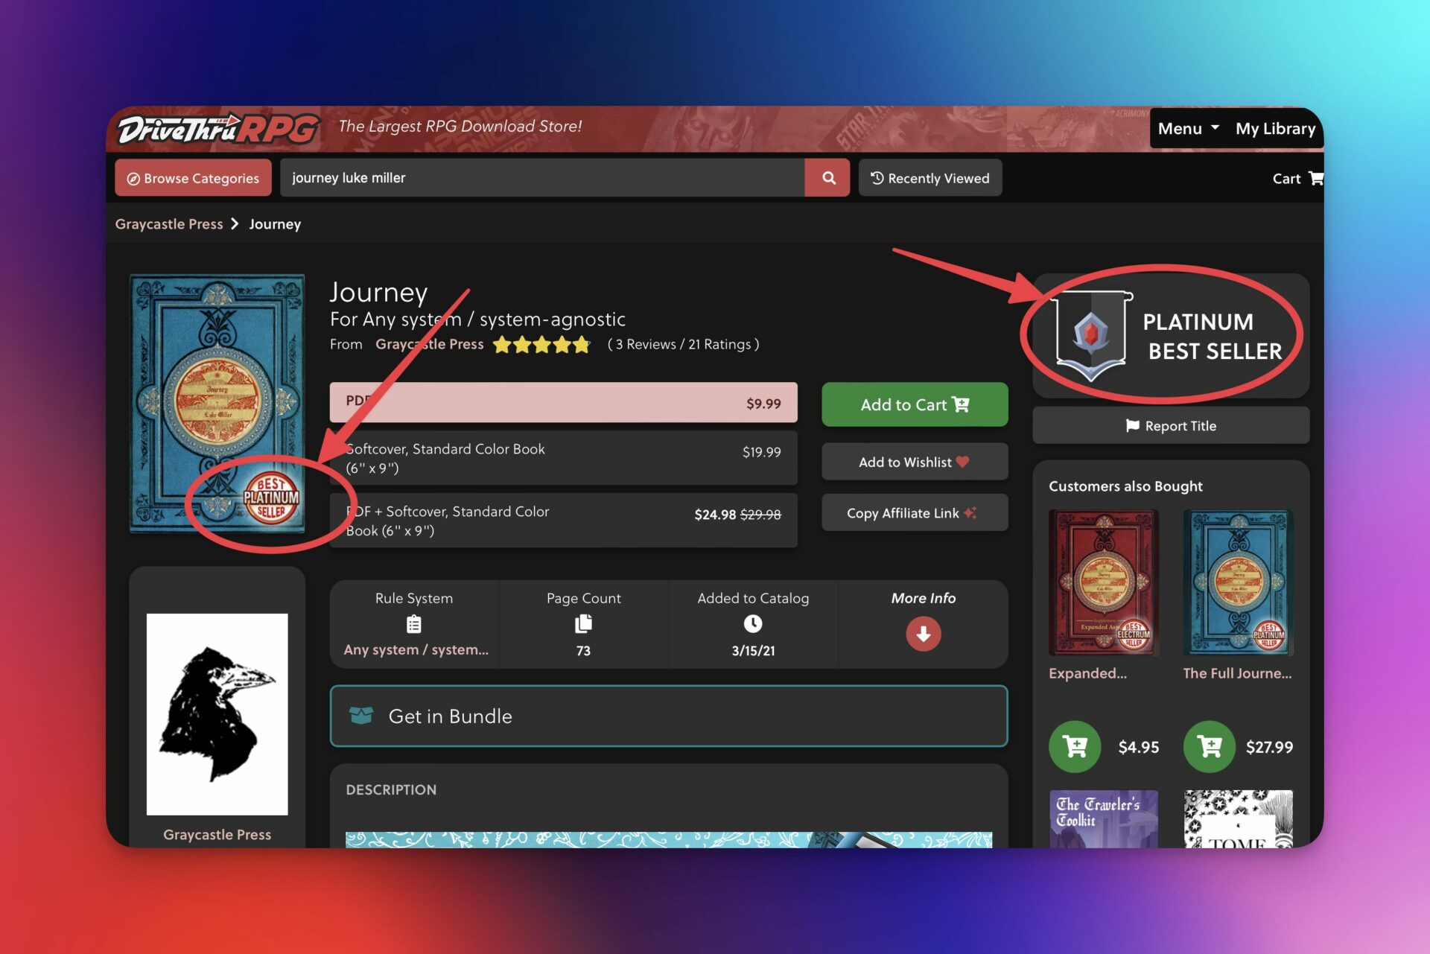Add The Full Journey $27.99 to cart
Image resolution: width=1430 pixels, height=954 pixels.
(x=1209, y=746)
